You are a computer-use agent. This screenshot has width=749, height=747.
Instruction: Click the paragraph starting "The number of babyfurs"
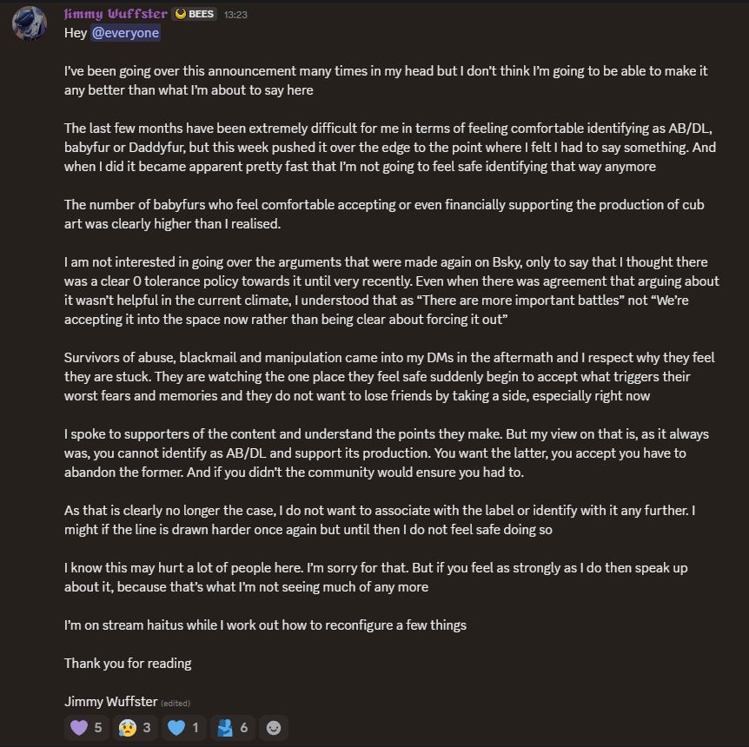pos(383,214)
